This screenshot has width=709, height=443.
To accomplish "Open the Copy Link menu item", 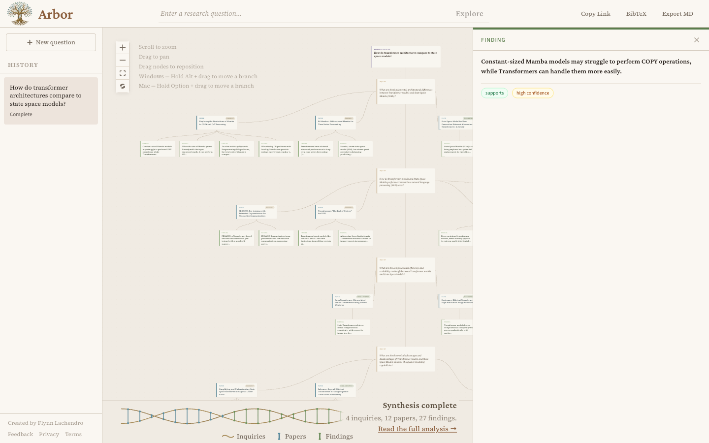I will 596,14.
